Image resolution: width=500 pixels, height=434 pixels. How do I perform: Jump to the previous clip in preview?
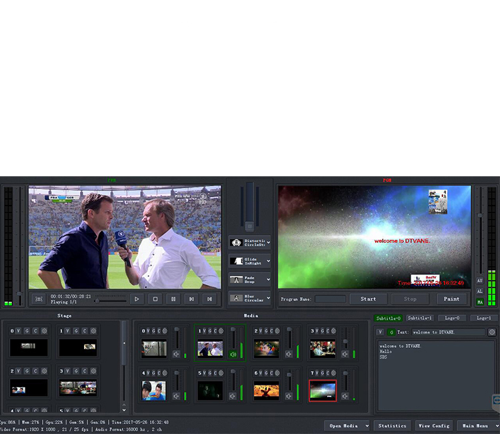(191, 299)
